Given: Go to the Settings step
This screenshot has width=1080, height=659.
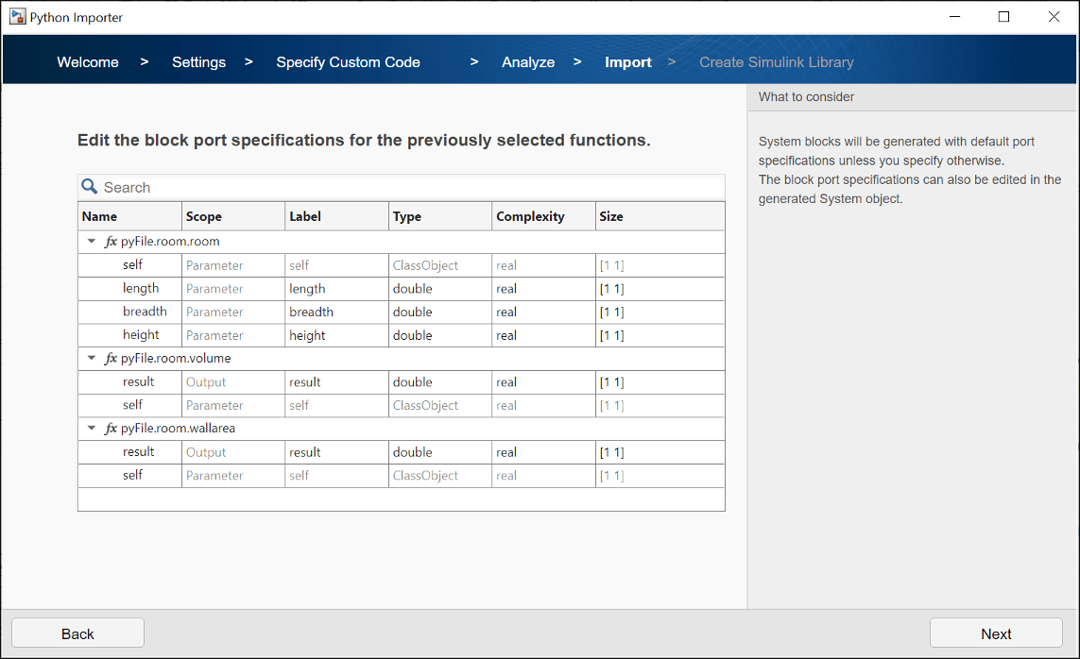Looking at the screenshot, I should [x=198, y=62].
